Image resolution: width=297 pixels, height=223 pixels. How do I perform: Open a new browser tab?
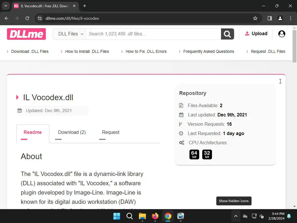(85, 6)
